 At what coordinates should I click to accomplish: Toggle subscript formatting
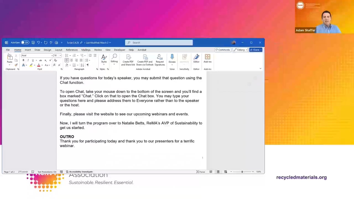point(46,60)
